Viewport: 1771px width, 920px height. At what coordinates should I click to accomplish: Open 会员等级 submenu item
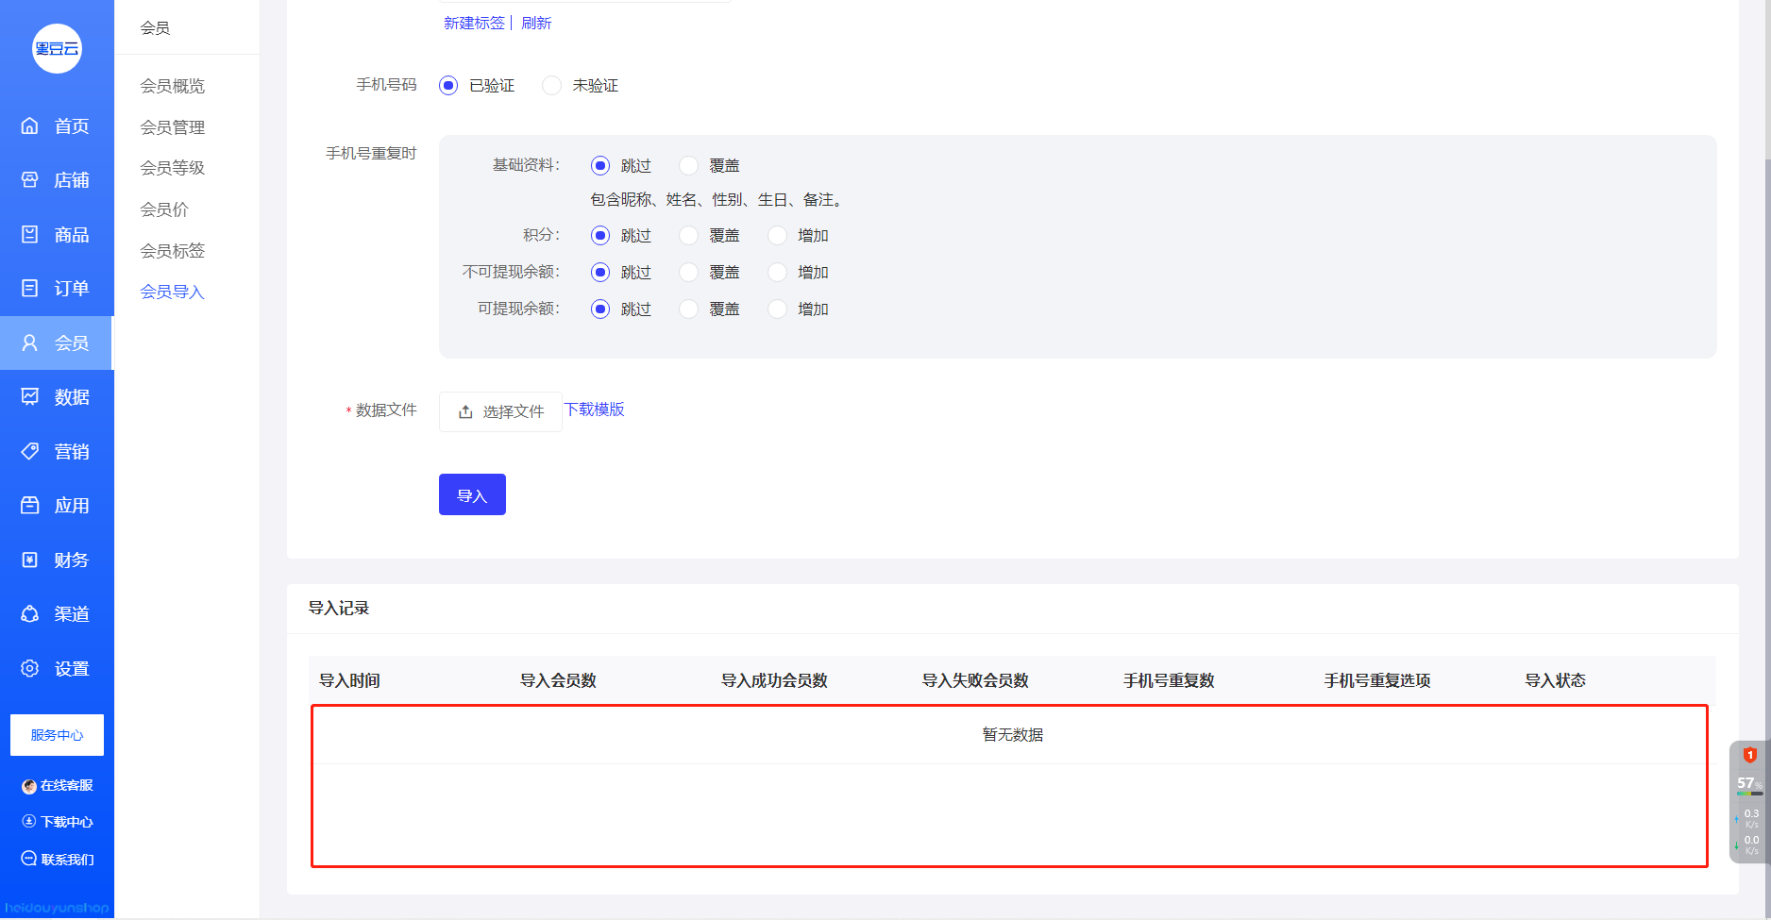[x=173, y=168]
